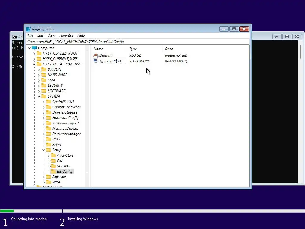
Task: Open the View menu
Action: pos(51,35)
